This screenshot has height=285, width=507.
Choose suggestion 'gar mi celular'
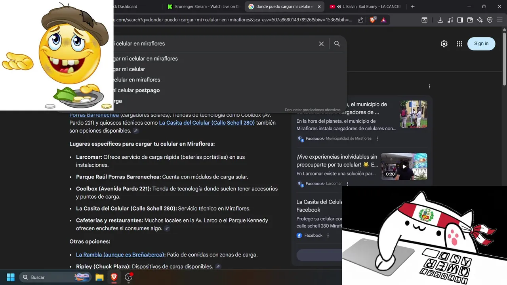click(x=129, y=69)
